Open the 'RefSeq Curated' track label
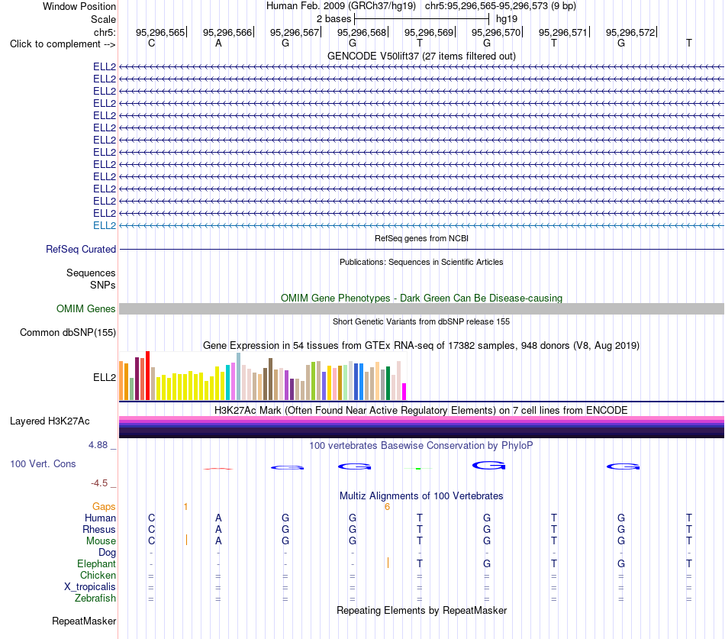This screenshot has height=639, width=725. (x=81, y=249)
